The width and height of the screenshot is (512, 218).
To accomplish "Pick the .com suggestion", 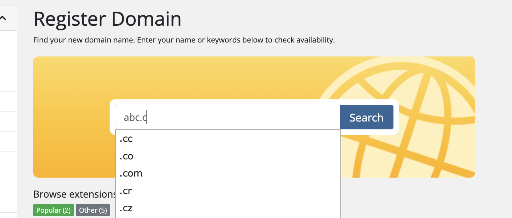I will click(131, 173).
